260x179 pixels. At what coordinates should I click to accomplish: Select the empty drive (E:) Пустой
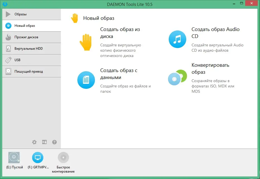tap(14, 157)
